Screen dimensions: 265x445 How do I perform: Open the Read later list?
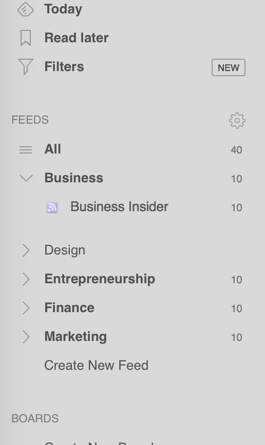[77, 38]
